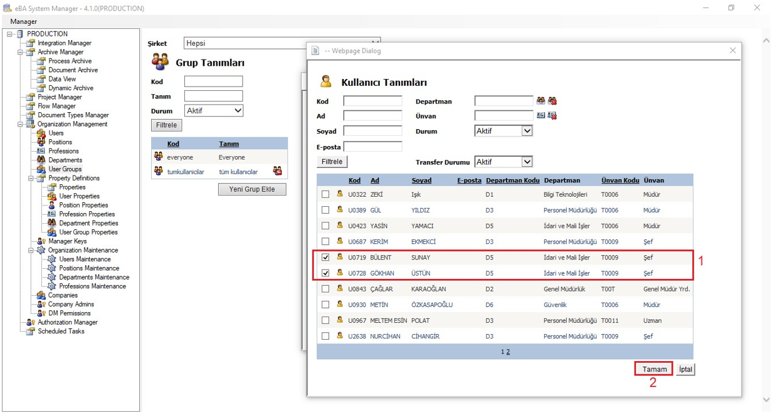Open Positions node in the tree

pos(60,142)
